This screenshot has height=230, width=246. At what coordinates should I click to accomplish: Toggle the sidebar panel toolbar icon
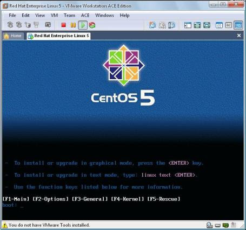point(188,25)
